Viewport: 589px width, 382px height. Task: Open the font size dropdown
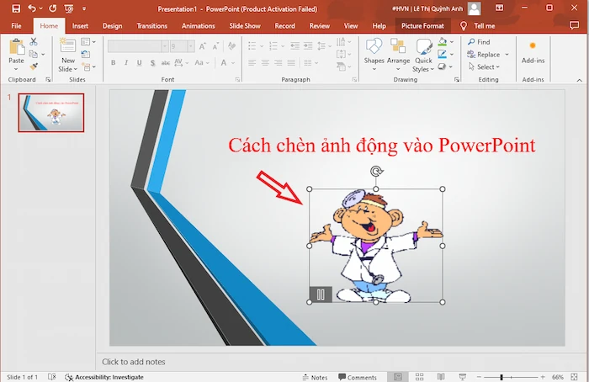(191, 46)
